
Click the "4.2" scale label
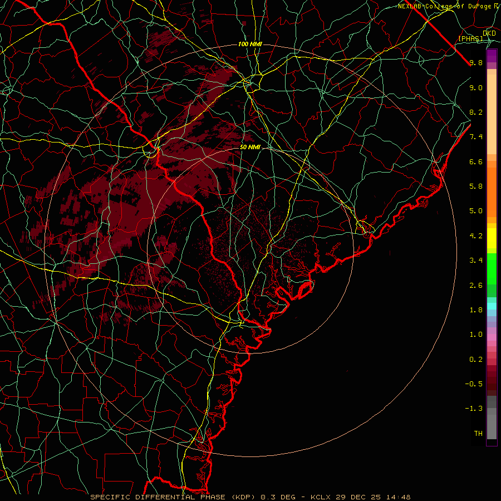pos(476,236)
